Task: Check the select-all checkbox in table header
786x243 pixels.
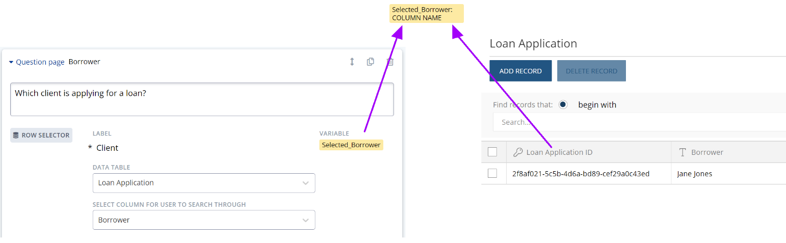Action: click(492, 152)
